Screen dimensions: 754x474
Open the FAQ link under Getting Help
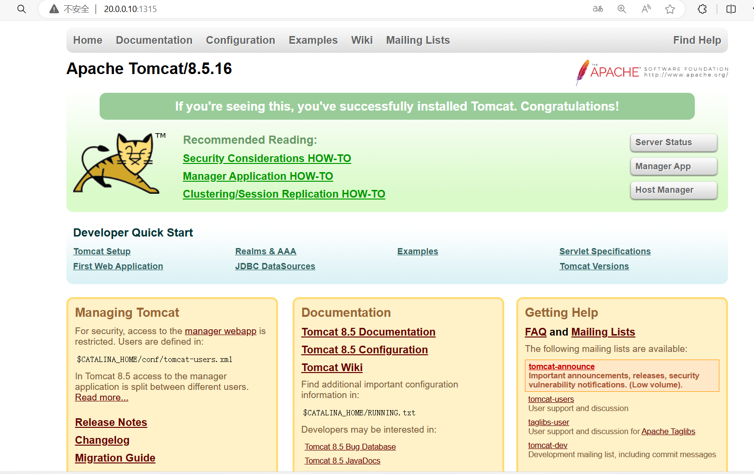(536, 332)
